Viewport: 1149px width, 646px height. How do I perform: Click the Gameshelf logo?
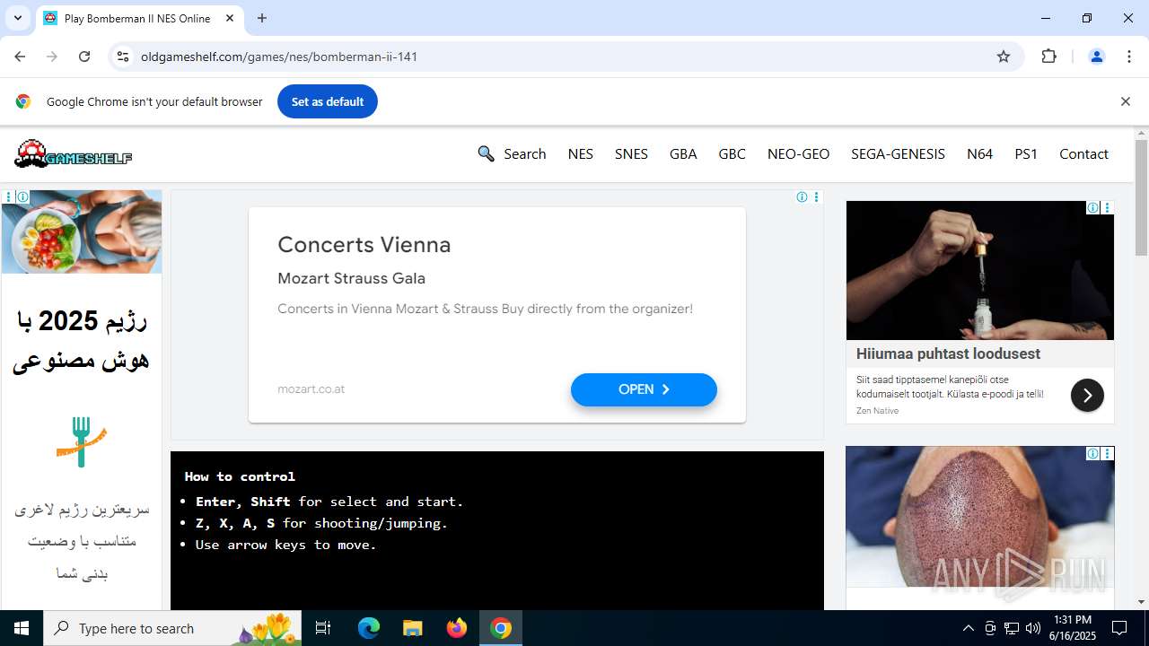[73, 153]
